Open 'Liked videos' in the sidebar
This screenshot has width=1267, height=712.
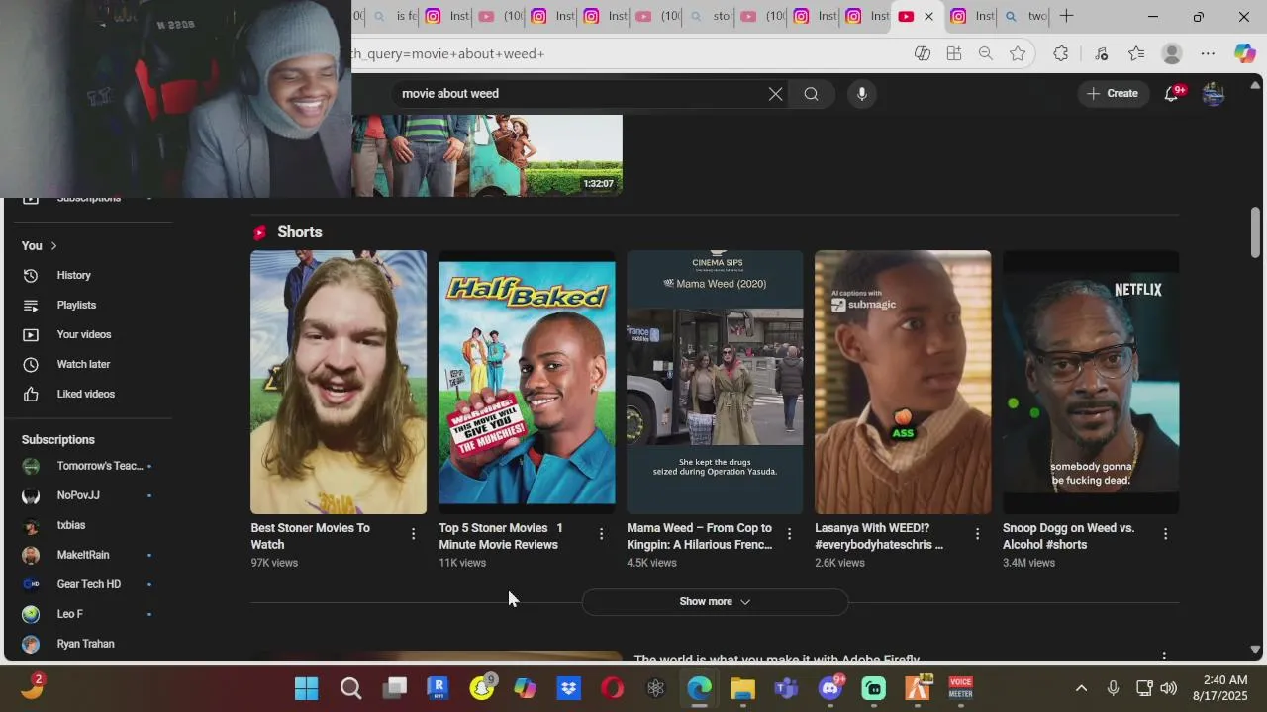point(87,394)
